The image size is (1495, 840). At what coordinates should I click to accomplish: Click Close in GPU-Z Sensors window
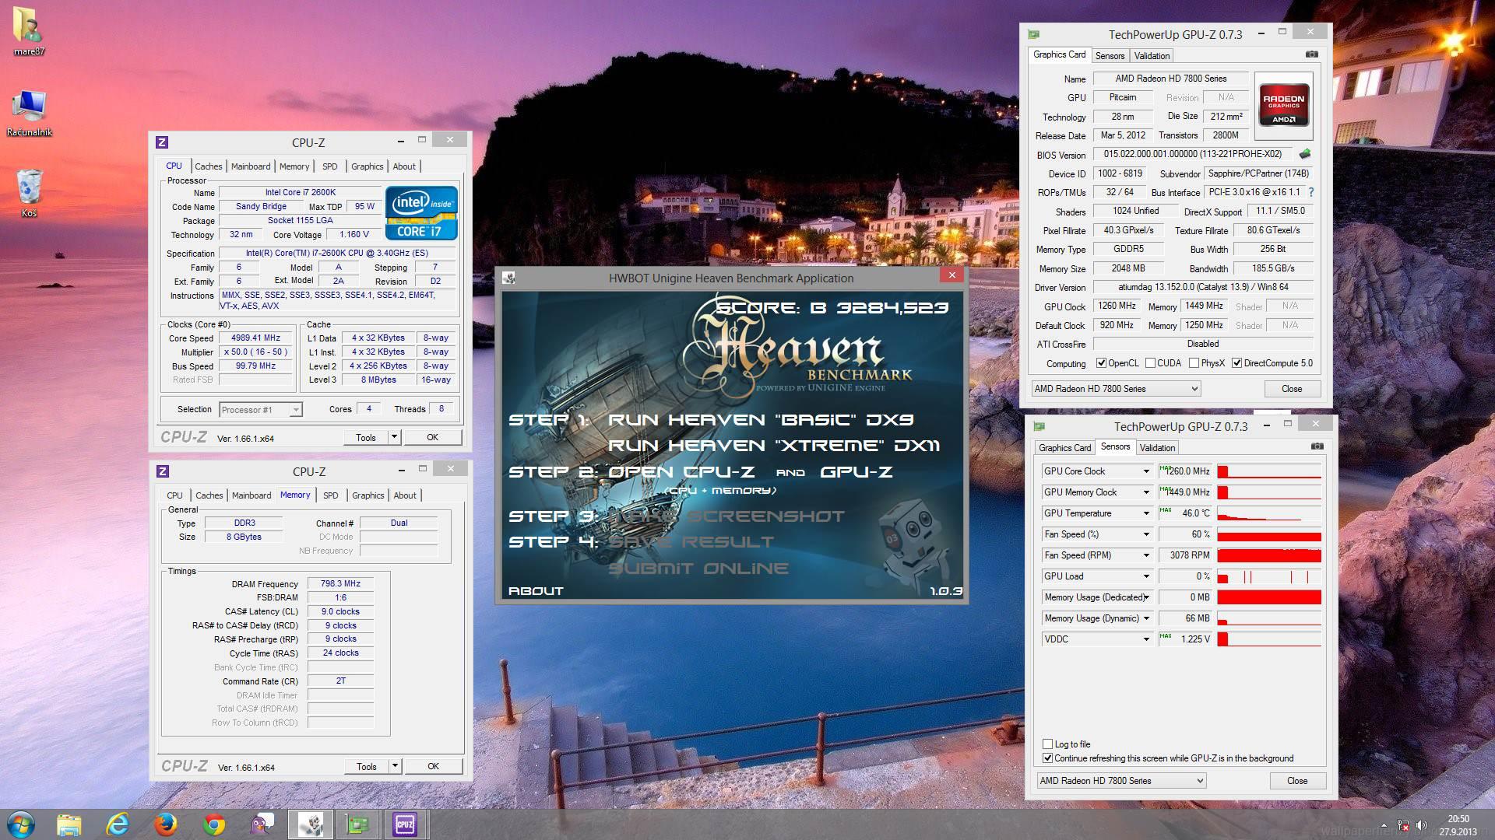1297,780
